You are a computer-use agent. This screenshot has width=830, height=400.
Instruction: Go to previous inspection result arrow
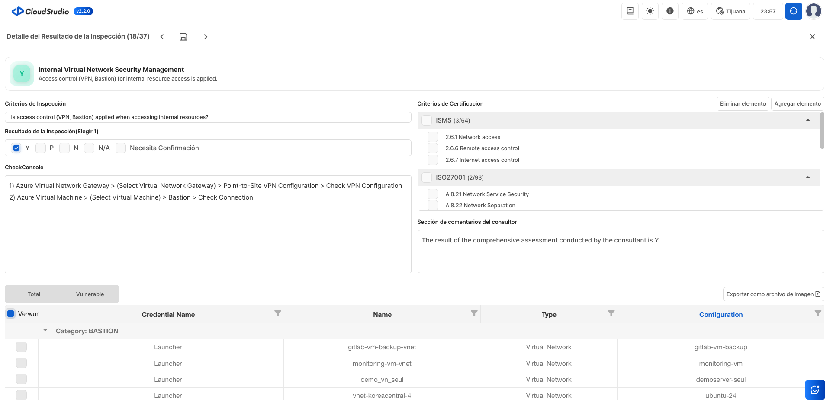click(x=162, y=37)
